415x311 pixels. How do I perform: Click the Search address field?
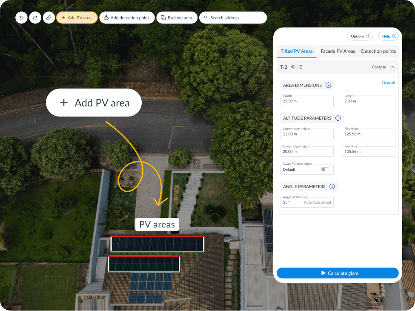[233, 18]
